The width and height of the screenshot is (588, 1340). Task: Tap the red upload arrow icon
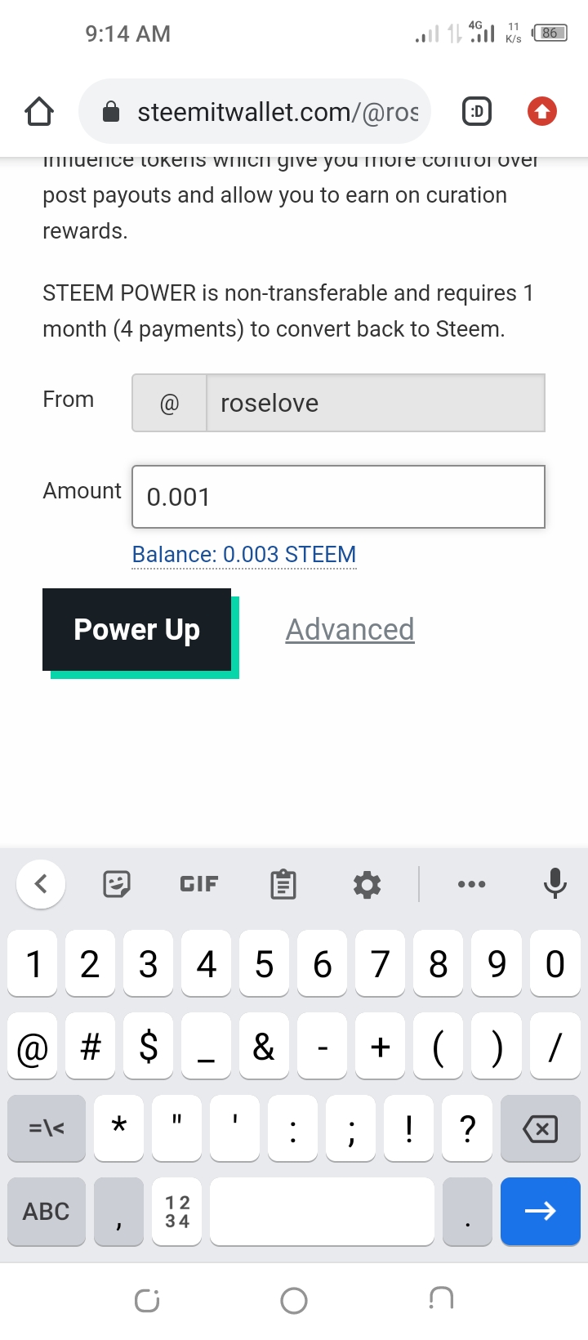[x=542, y=111]
